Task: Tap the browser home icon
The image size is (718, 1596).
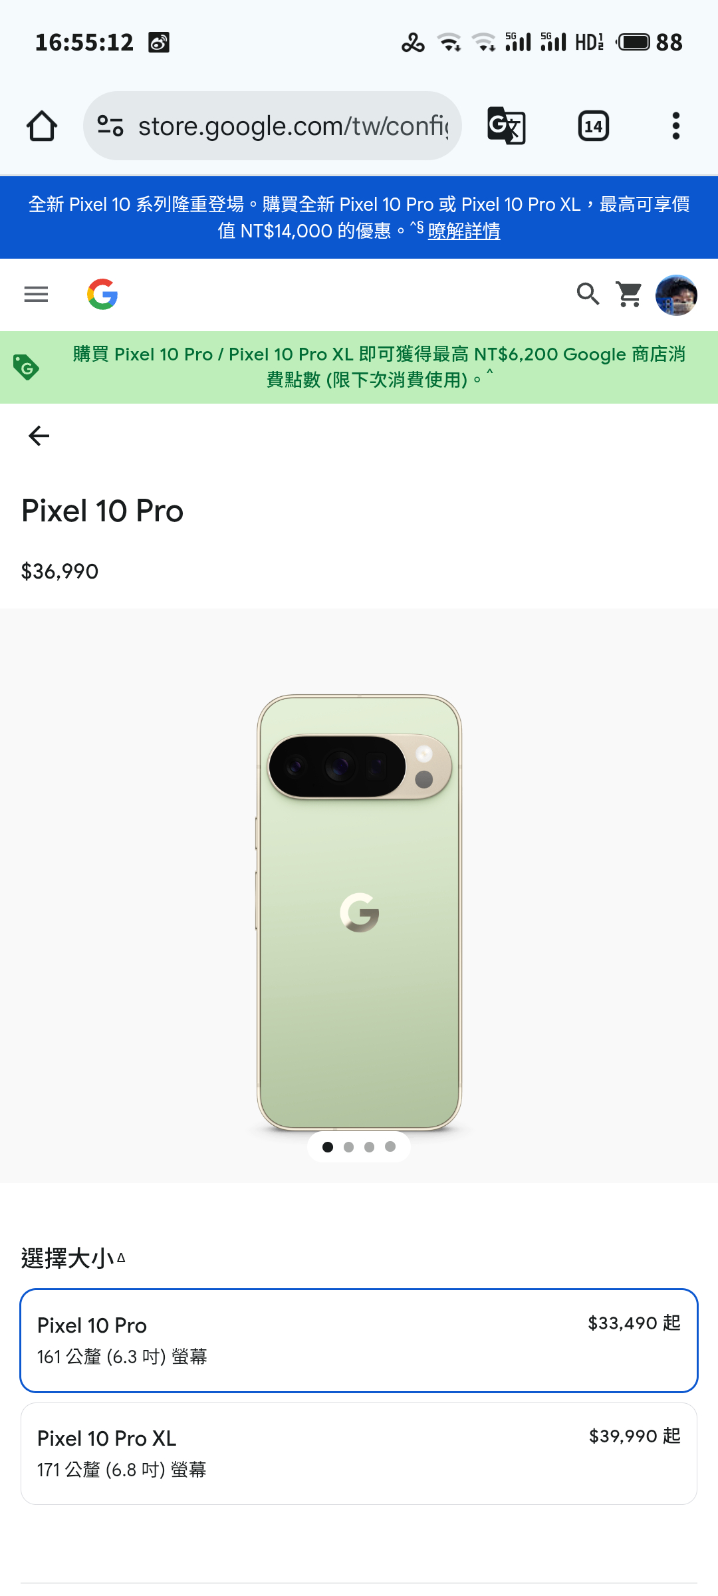Action: pos(41,126)
